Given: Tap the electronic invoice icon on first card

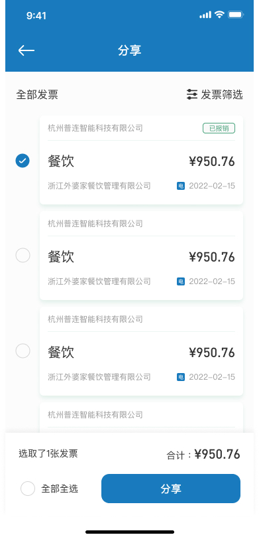Looking at the screenshot, I should click(x=181, y=186).
